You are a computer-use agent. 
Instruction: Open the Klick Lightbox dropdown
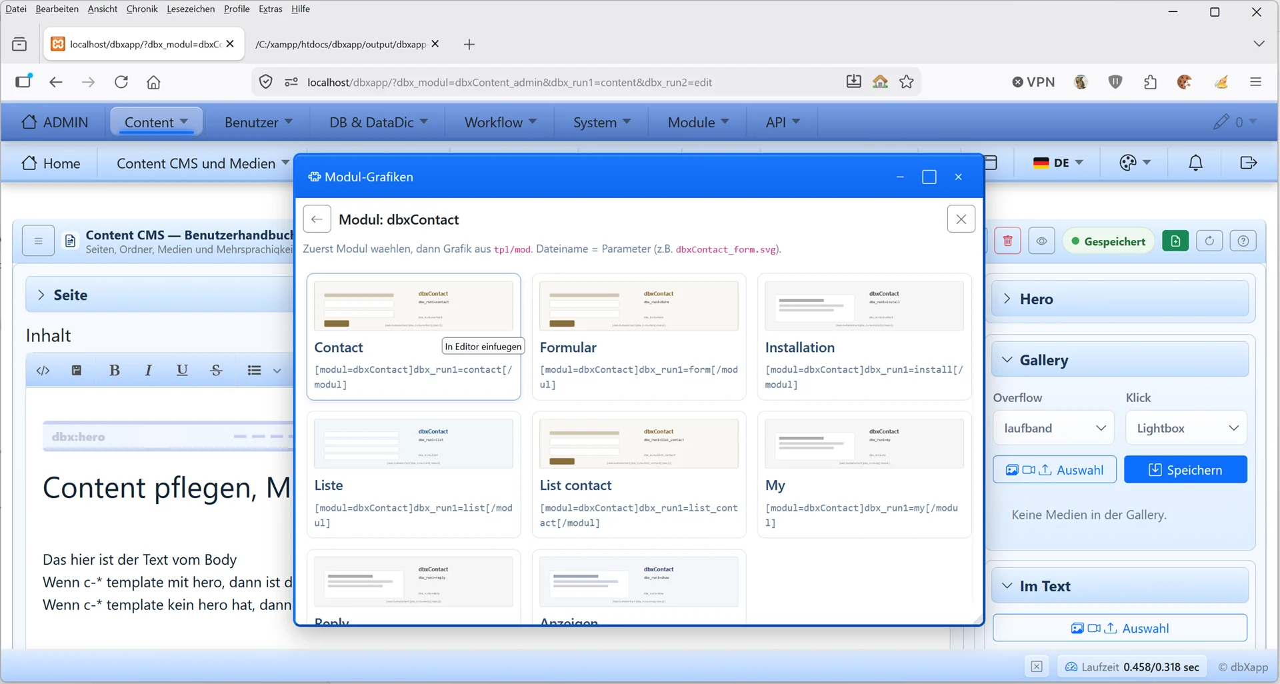tap(1187, 428)
